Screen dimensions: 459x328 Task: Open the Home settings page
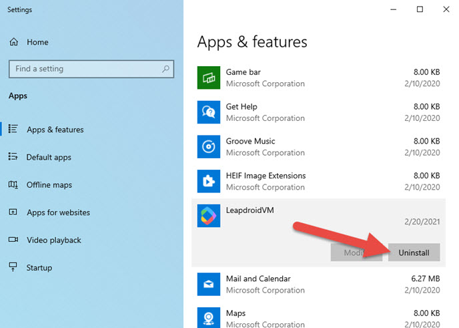click(37, 42)
